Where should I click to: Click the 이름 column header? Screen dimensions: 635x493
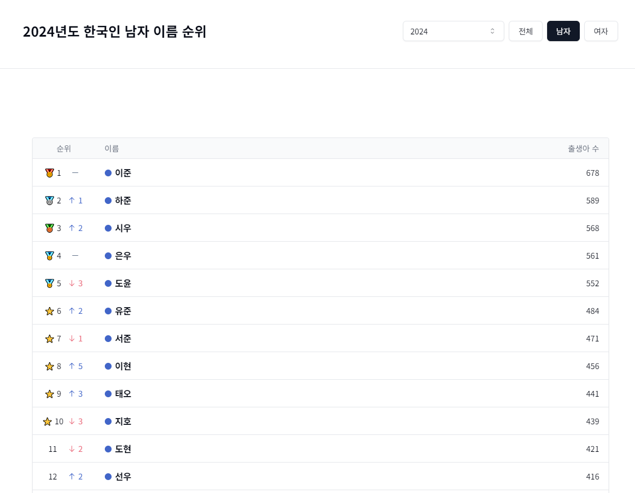[x=112, y=149]
